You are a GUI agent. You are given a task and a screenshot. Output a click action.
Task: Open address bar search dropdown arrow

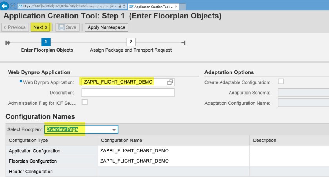116,7
